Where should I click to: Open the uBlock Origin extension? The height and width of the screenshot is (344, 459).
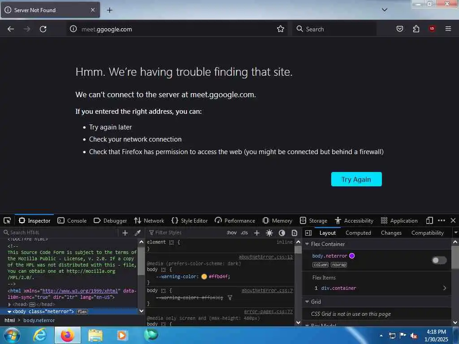[x=432, y=28]
